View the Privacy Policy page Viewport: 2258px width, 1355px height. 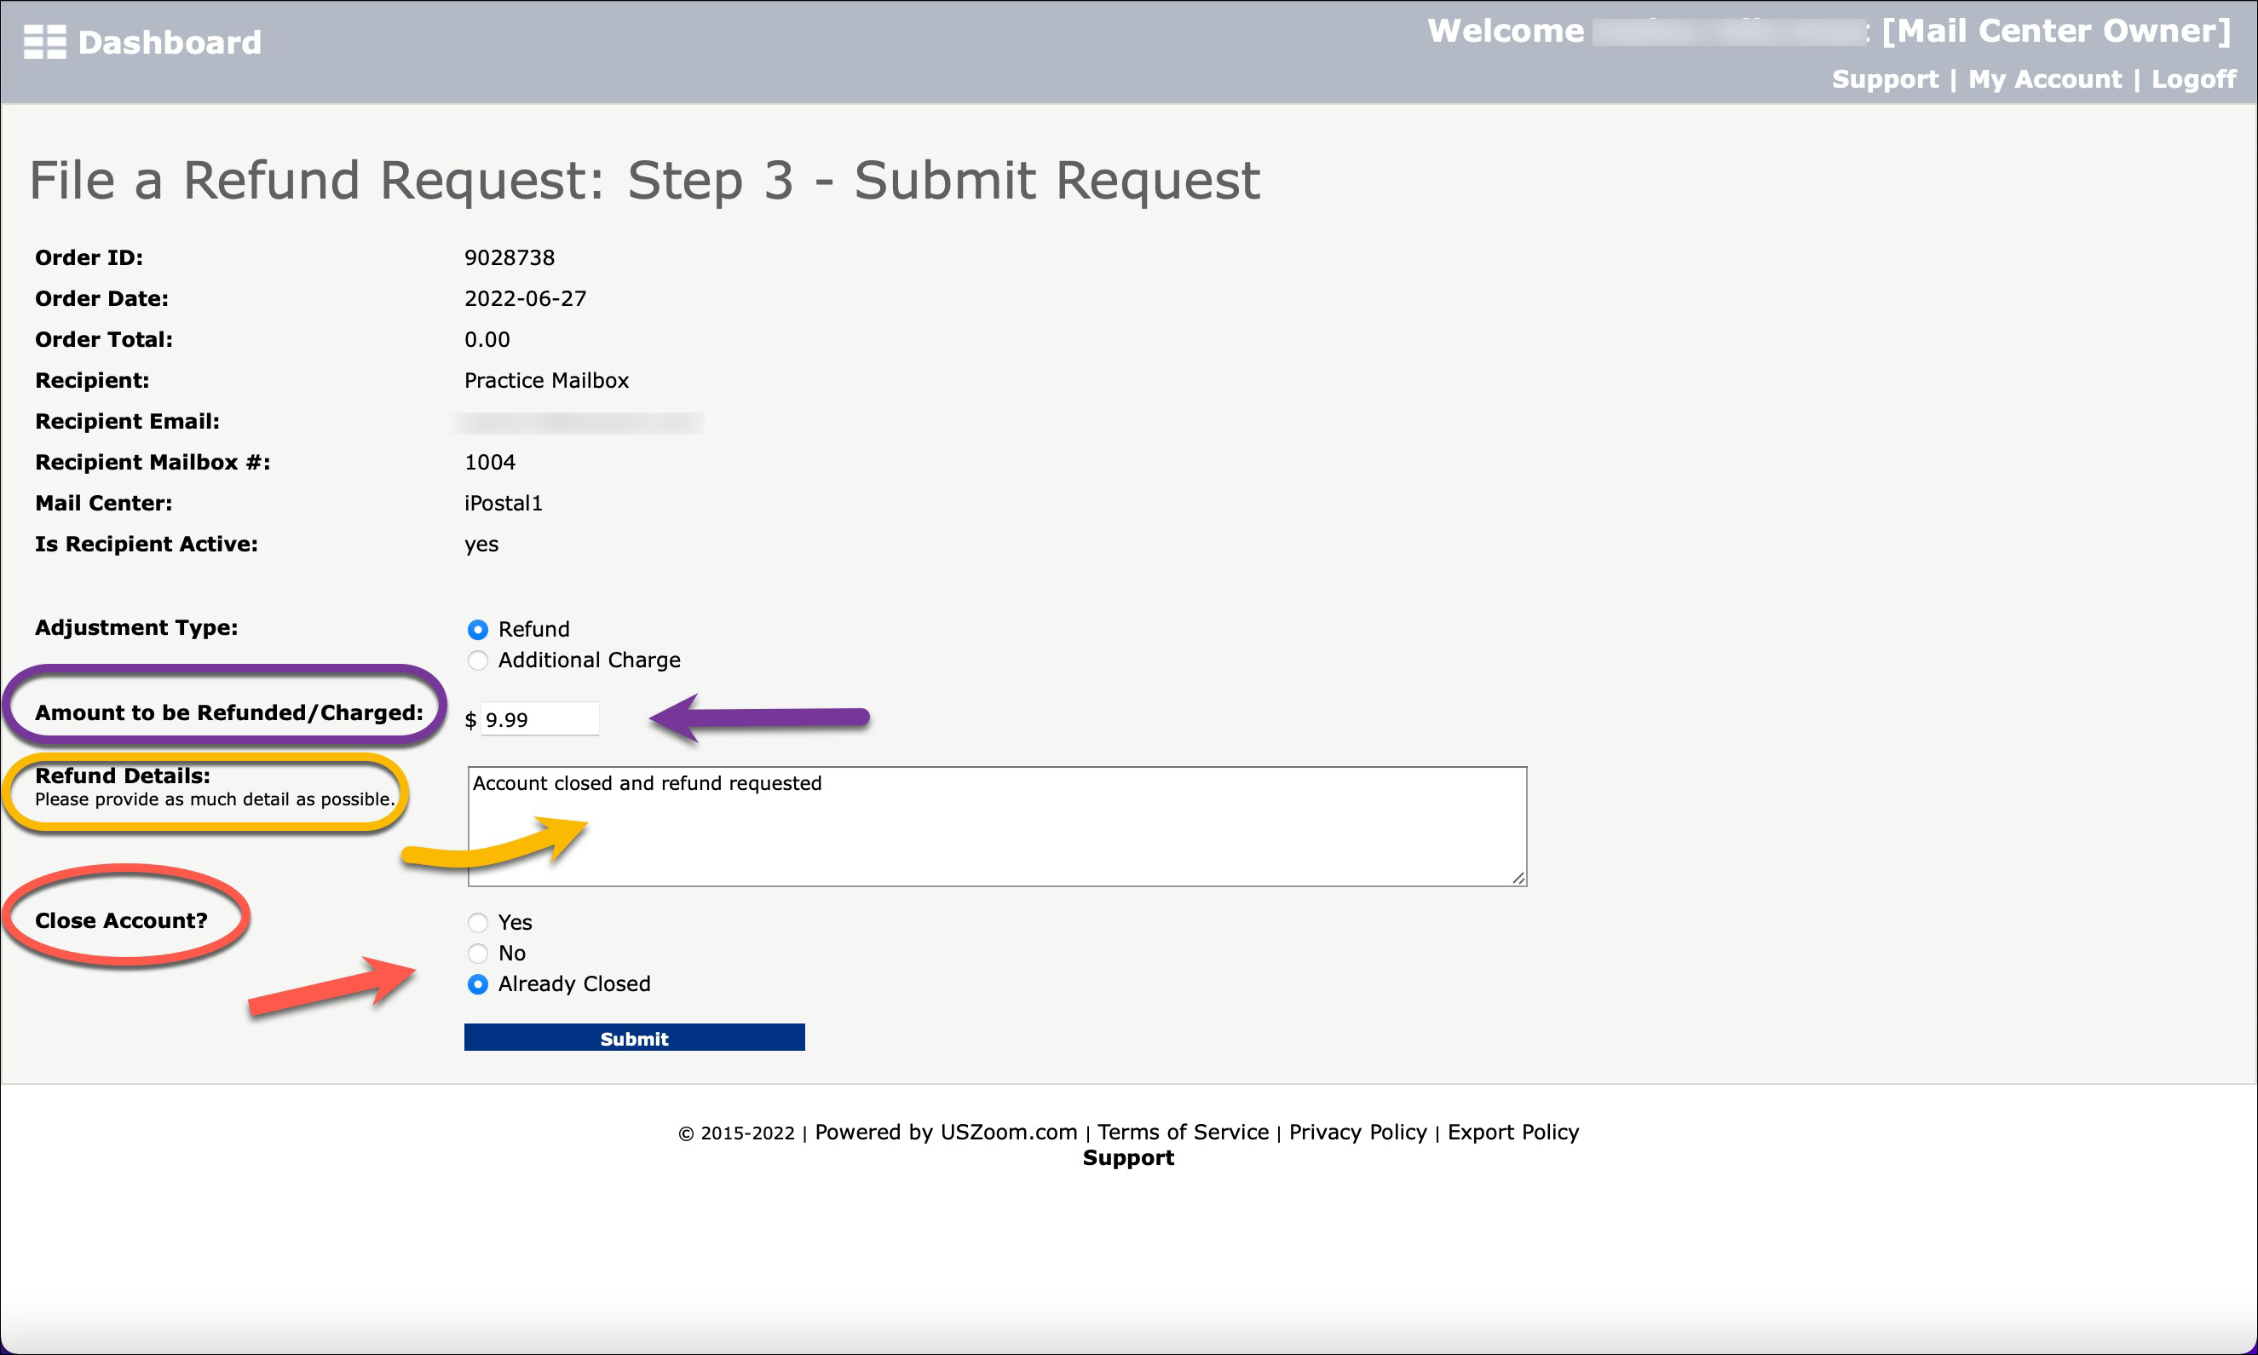[1357, 1133]
